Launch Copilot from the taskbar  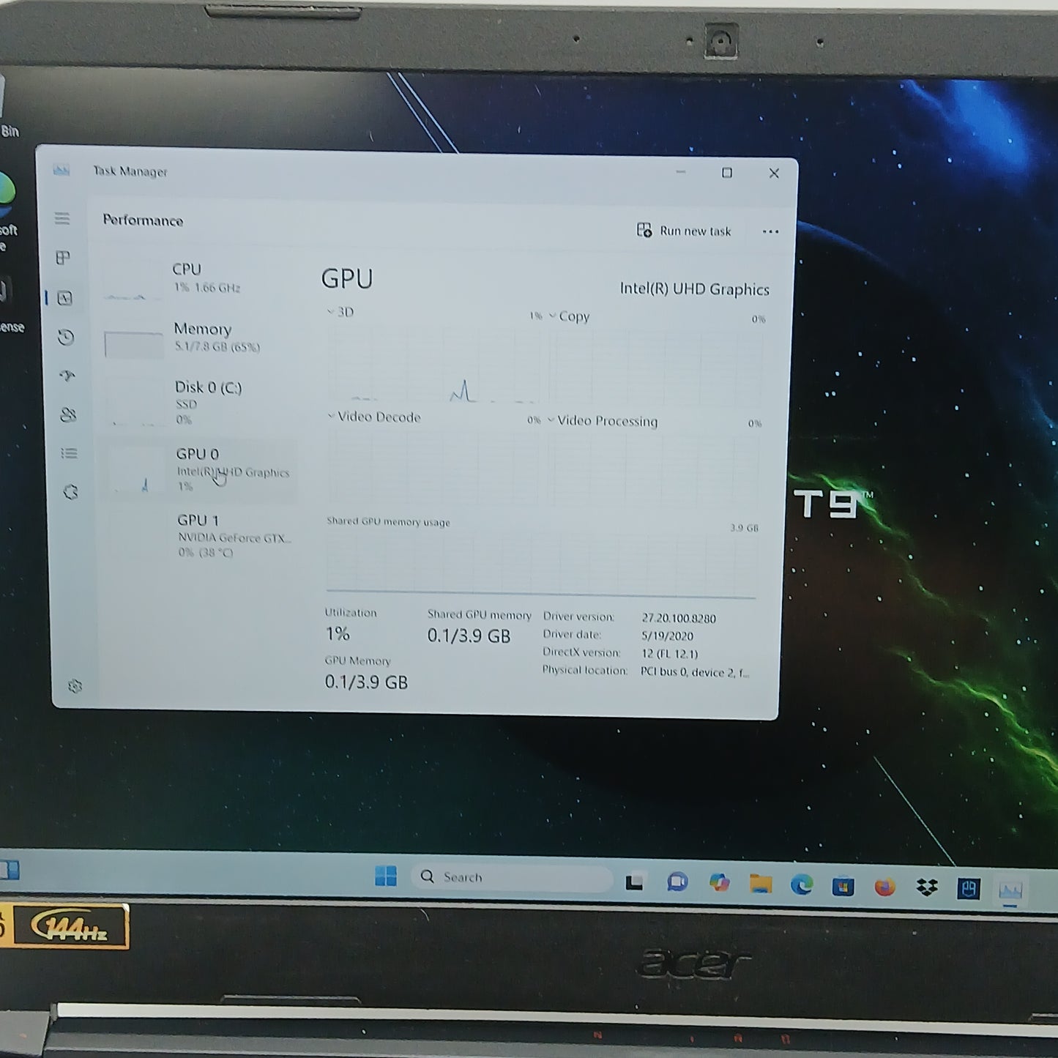[x=720, y=883]
